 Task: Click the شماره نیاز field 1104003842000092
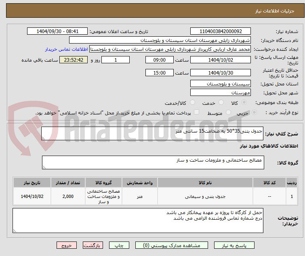(221, 31)
